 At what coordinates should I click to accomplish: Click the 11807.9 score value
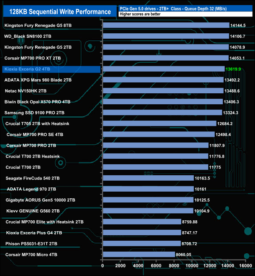[x=217, y=145]
